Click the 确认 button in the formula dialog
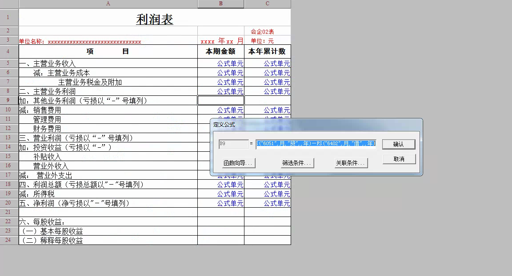Image resolution: width=512 pixels, height=276 pixels. [x=399, y=144]
